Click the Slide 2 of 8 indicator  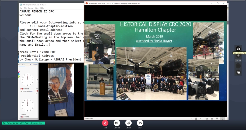[x=89, y=119]
